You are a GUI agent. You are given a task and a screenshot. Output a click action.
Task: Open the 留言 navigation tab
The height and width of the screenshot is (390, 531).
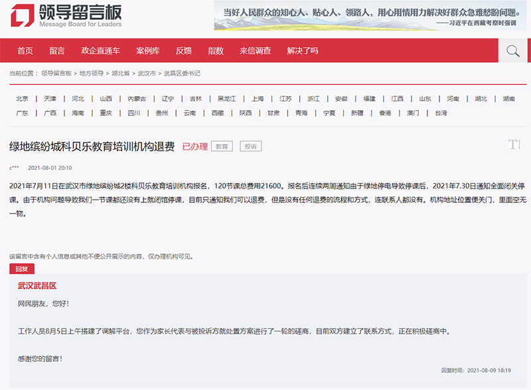tap(56, 51)
